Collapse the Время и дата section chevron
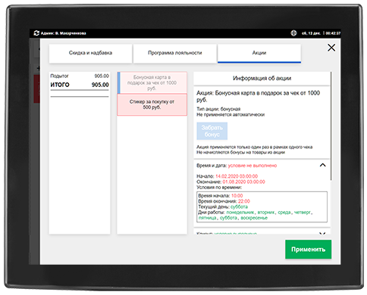The image size is (367, 295). tap(322, 165)
